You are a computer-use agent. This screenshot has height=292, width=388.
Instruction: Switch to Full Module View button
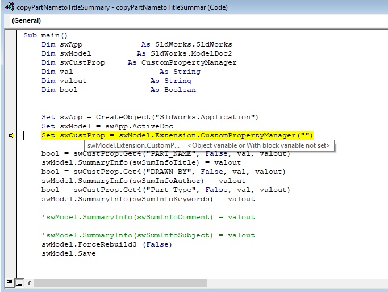click(x=19, y=282)
